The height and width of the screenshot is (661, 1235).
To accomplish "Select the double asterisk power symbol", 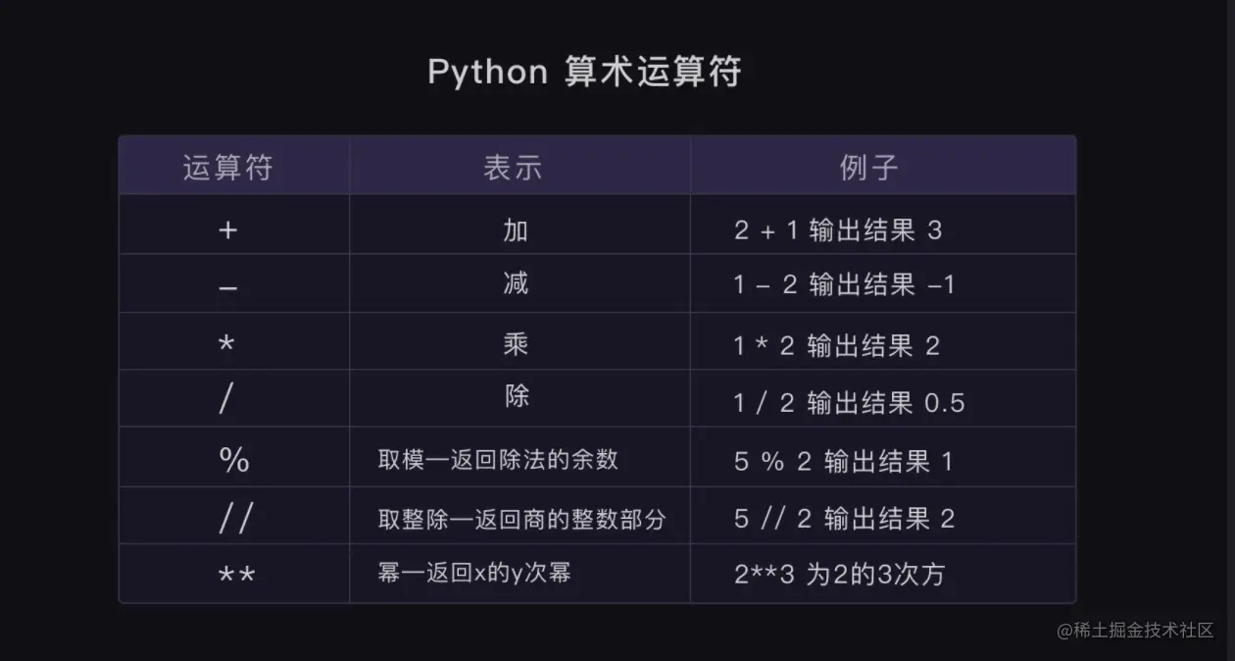I will [x=236, y=575].
